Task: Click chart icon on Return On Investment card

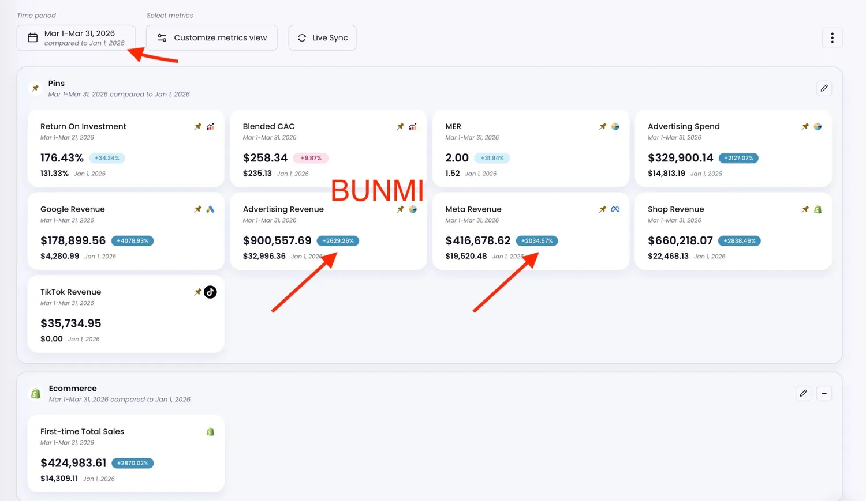Action: [210, 126]
